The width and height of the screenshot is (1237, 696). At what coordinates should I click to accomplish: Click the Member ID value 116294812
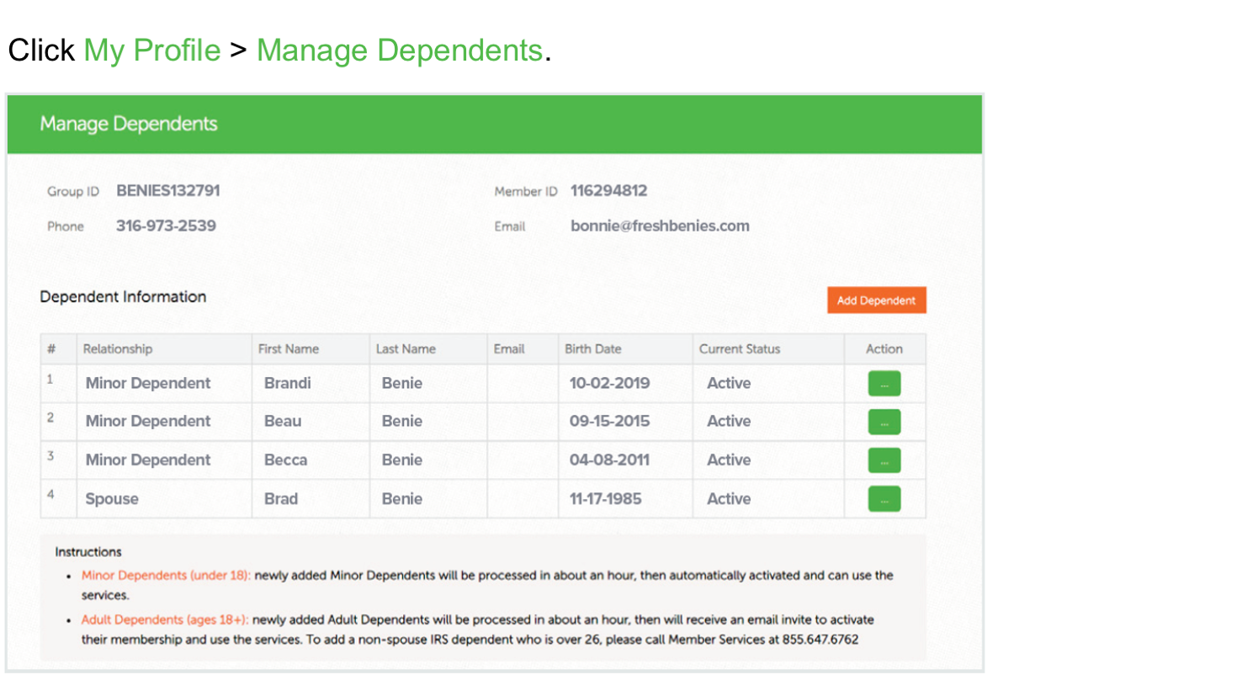pyautogui.click(x=608, y=191)
